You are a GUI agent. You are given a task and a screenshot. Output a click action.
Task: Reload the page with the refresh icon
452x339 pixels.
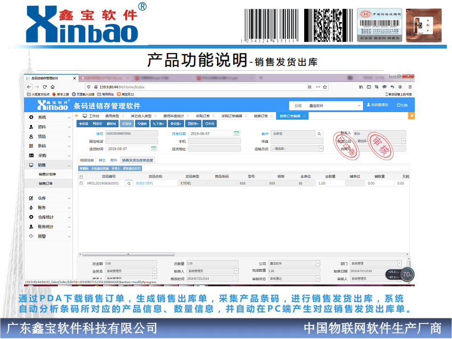coord(45,87)
